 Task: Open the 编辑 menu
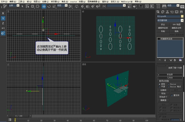[13, 2]
